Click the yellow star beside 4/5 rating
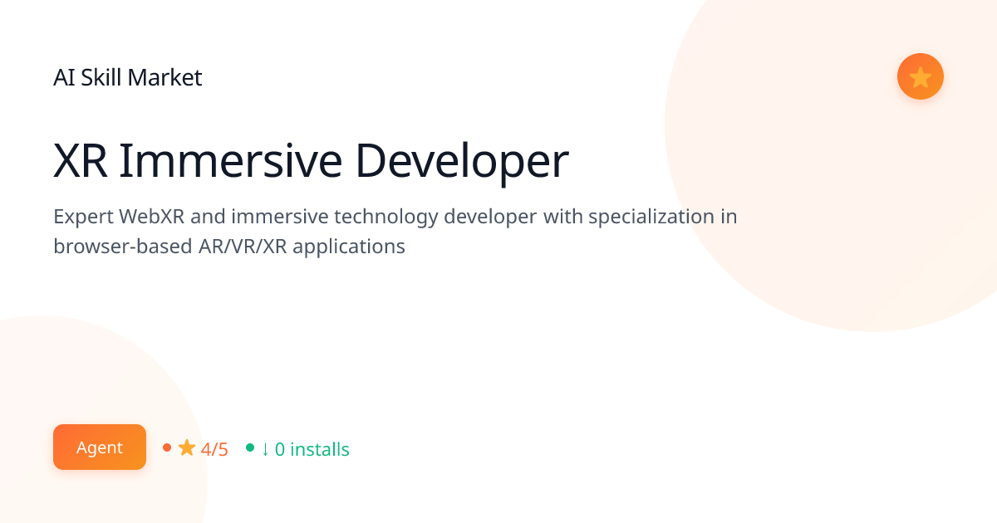997x523 pixels. (x=187, y=448)
